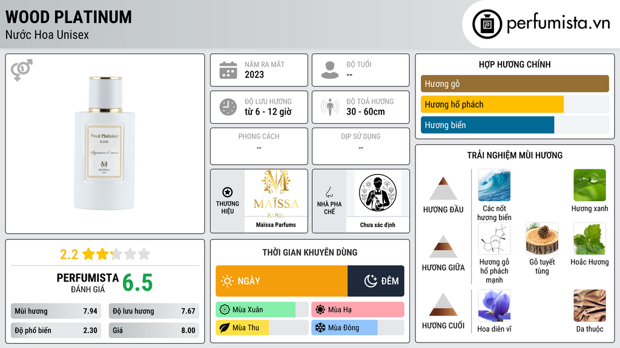
Task: Click the star badge icon above Thương hiệu
Action: click(228, 192)
